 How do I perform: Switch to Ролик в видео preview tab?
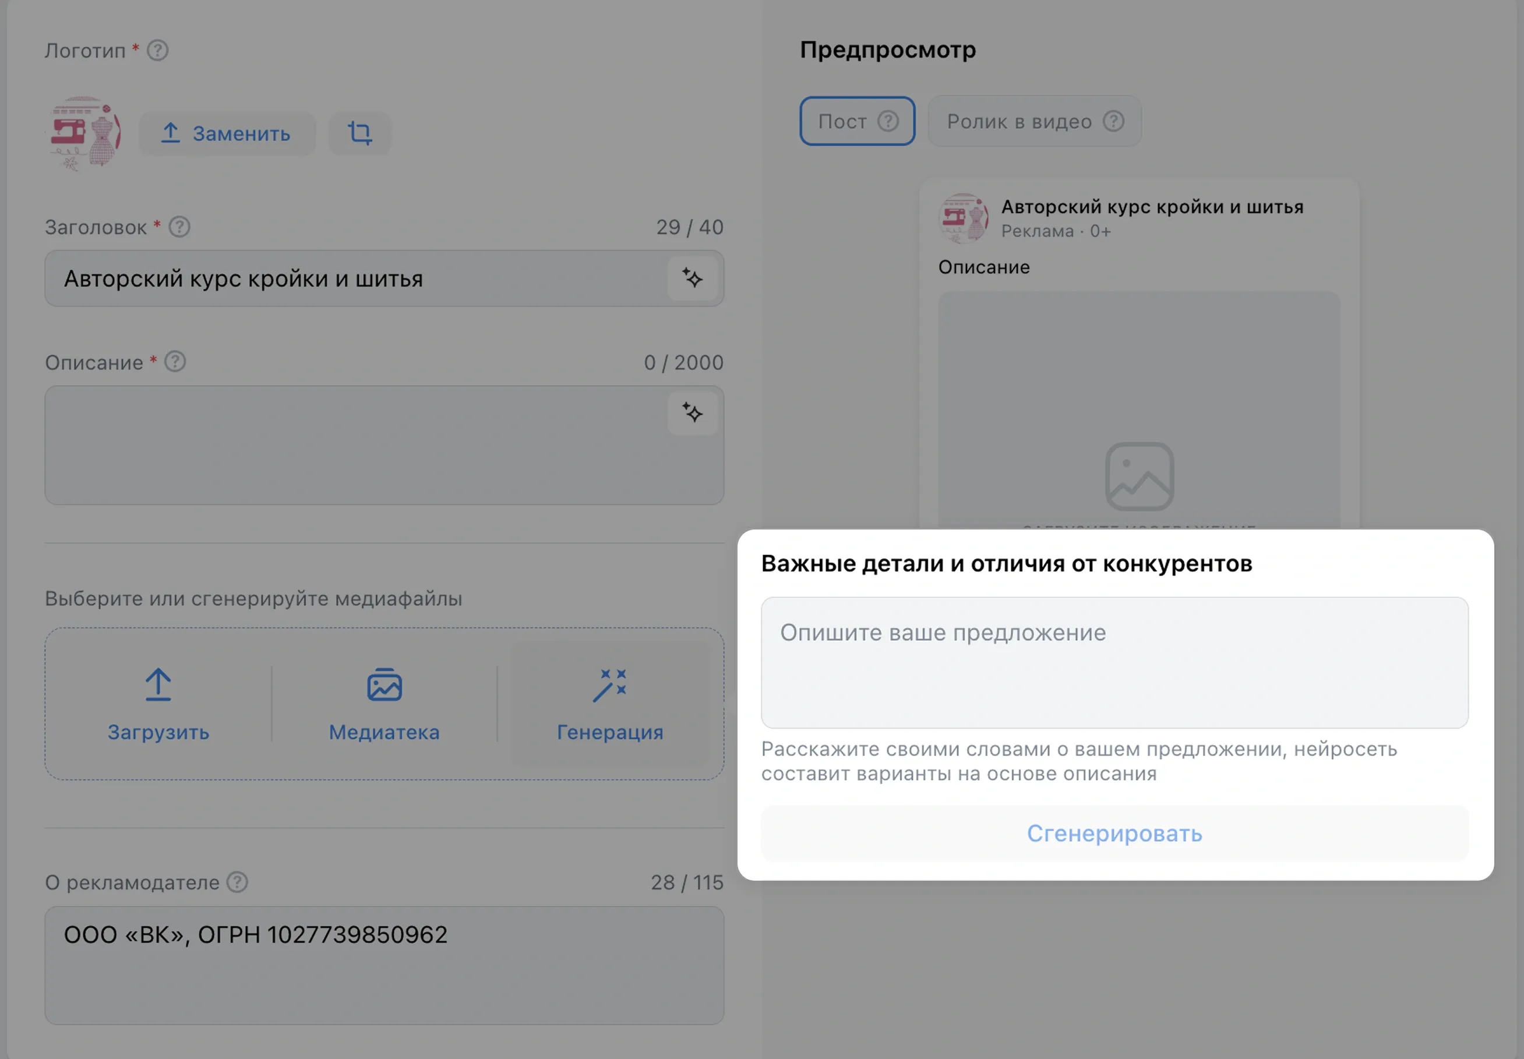click(x=1035, y=121)
